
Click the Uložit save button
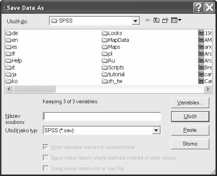pos(190,117)
